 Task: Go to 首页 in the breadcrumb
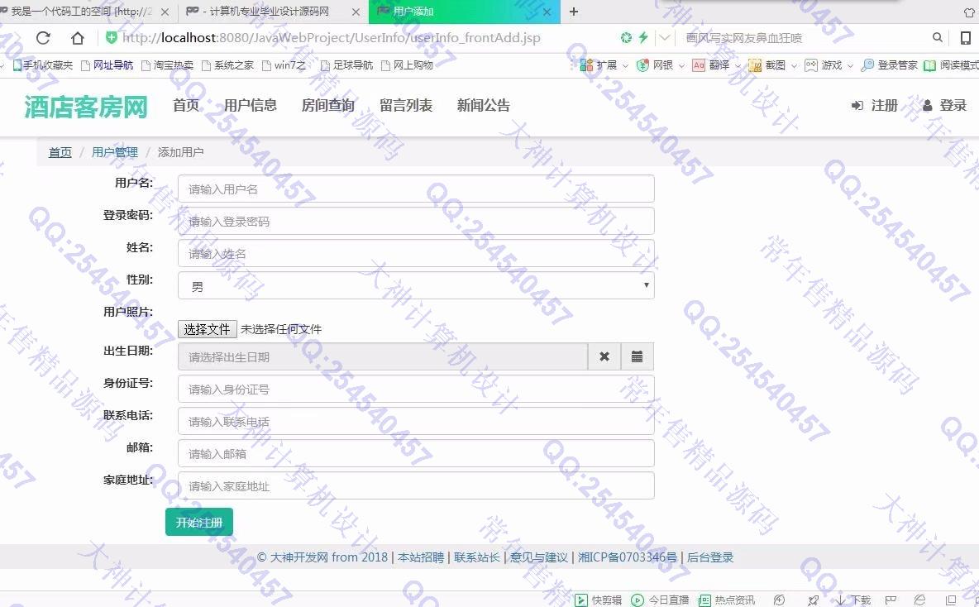(60, 152)
